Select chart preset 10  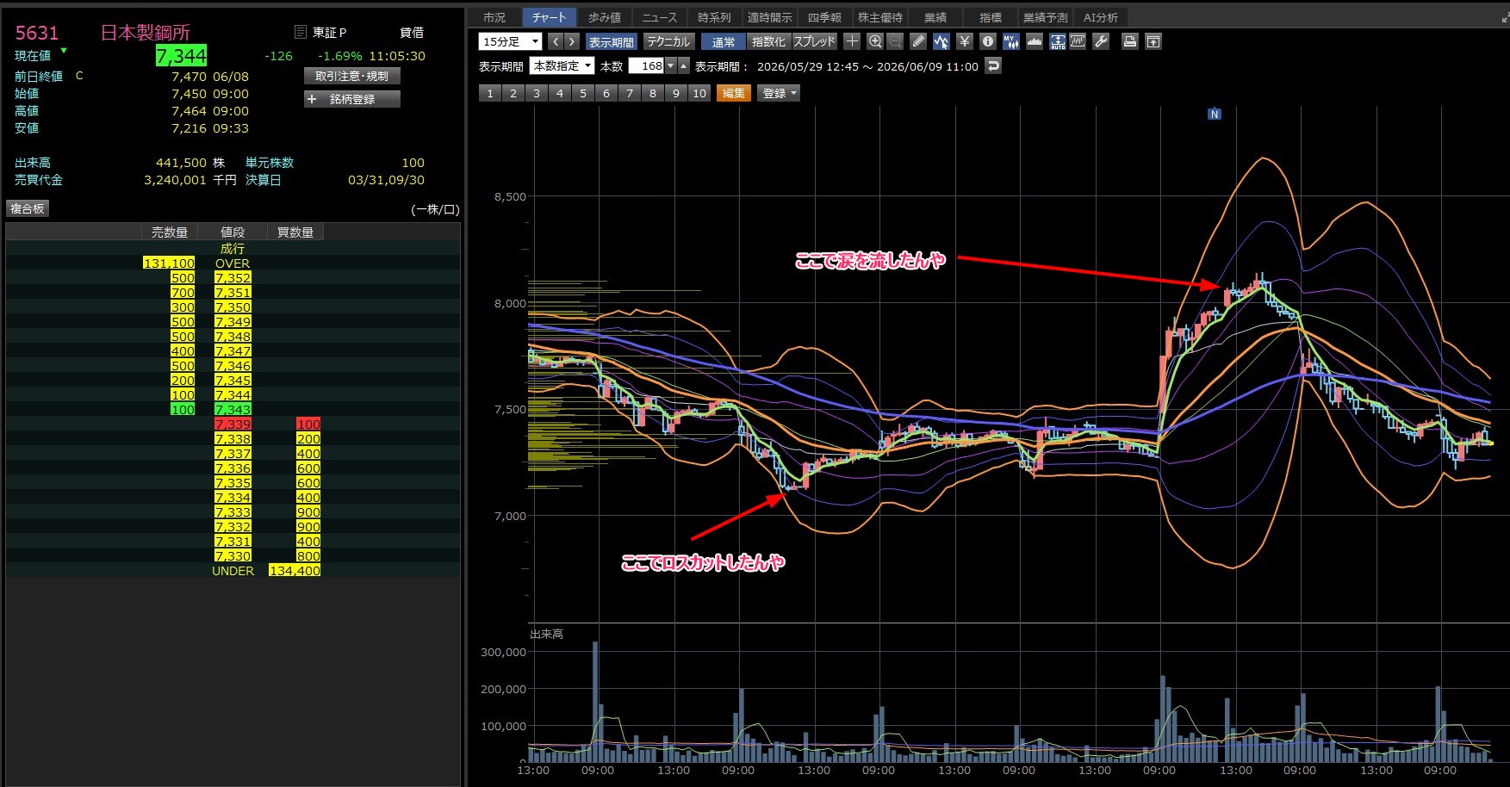[x=699, y=93]
